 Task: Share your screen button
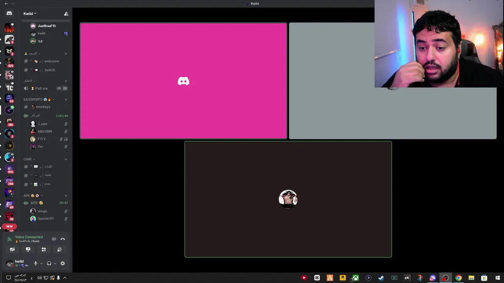(x=28, y=249)
